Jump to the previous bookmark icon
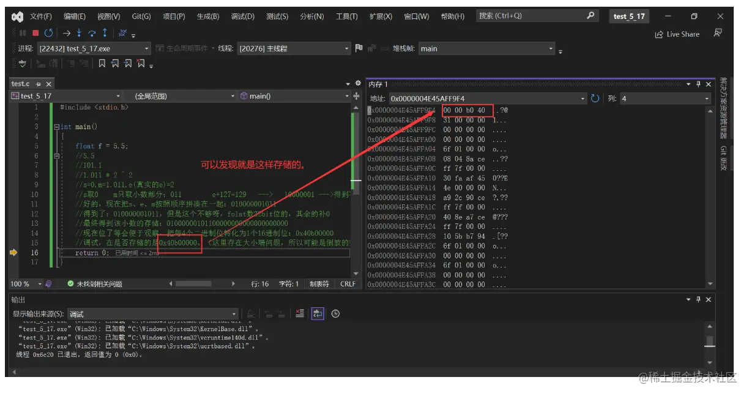This screenshot has height=396, width=749. pos(115,63)
